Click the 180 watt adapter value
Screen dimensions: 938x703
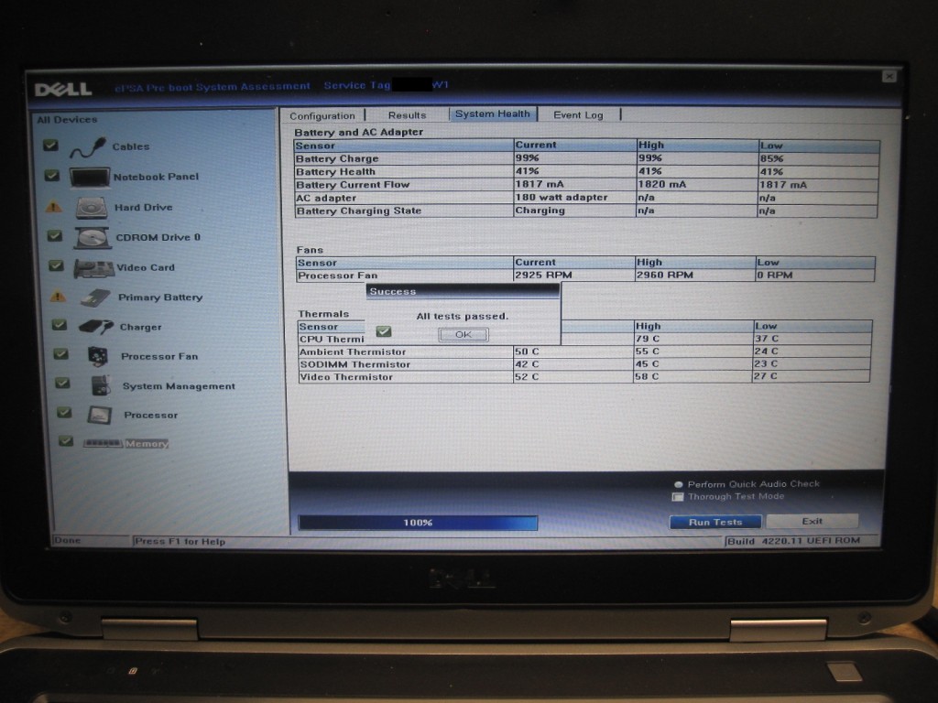(562, 198)
